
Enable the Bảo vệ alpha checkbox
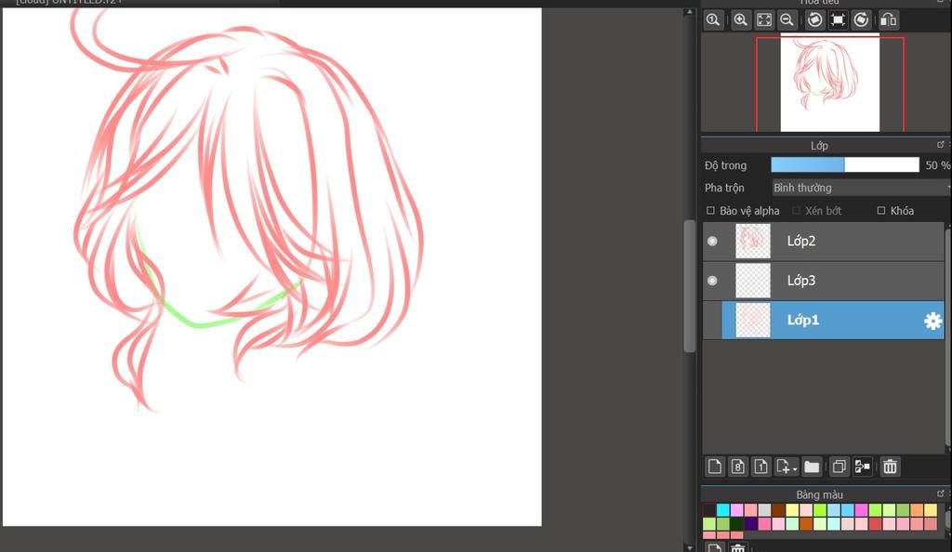click(711, 211)
